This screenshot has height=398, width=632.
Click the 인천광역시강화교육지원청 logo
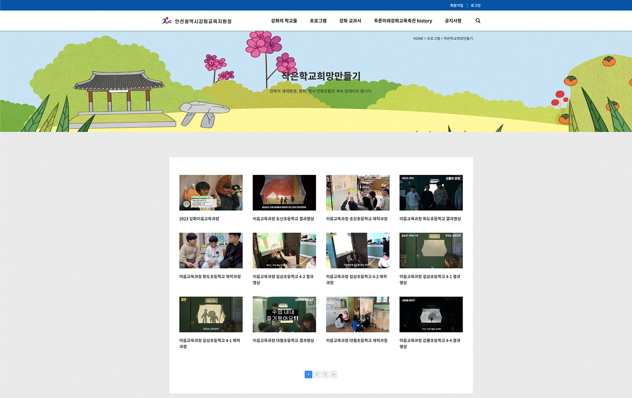(197, 21)
